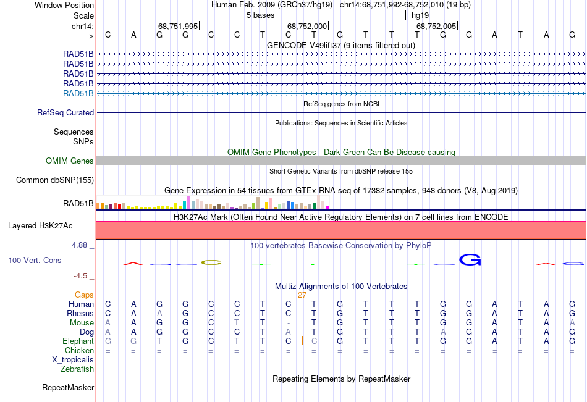This screenshot has height=402, width=587.
Task: Open Multiz Alignments of 100 Vertebrates title
Action: coord(341,287)
